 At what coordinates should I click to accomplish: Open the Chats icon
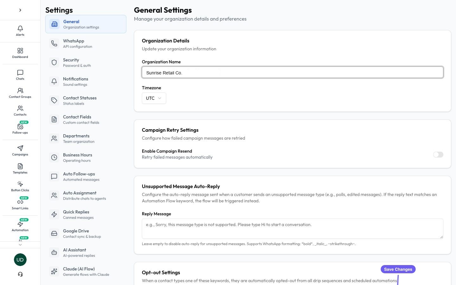20,73
